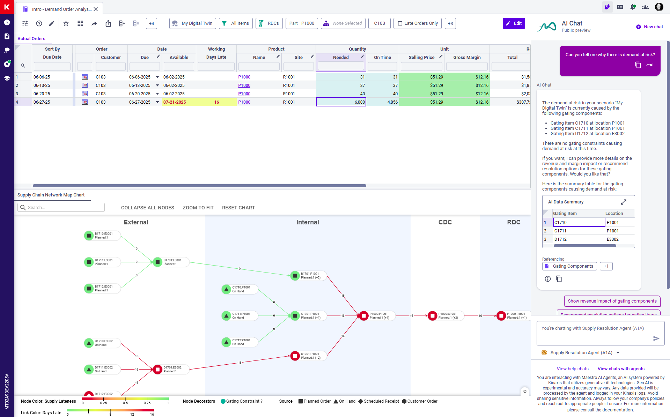The image size is (670, 417).
Task: Expand the AI Data Summary table
Action: (623, 202)
